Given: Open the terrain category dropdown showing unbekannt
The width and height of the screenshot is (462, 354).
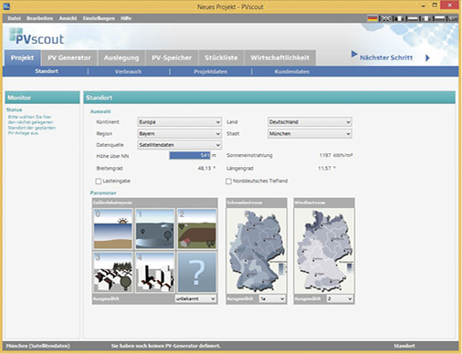Looking at the screenshot, I should click(195, 298).
